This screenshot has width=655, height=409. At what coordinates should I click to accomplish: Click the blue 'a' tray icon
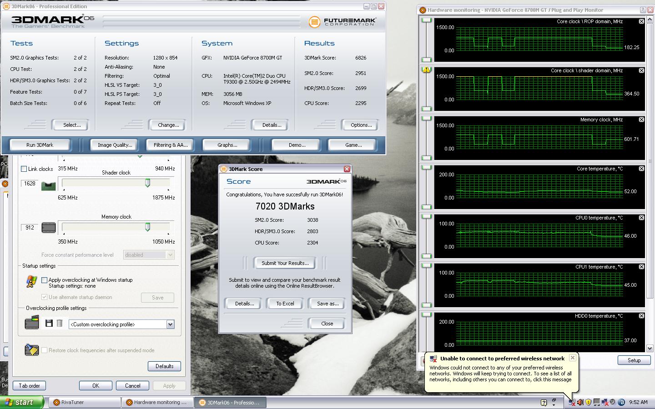click(621, 402)
